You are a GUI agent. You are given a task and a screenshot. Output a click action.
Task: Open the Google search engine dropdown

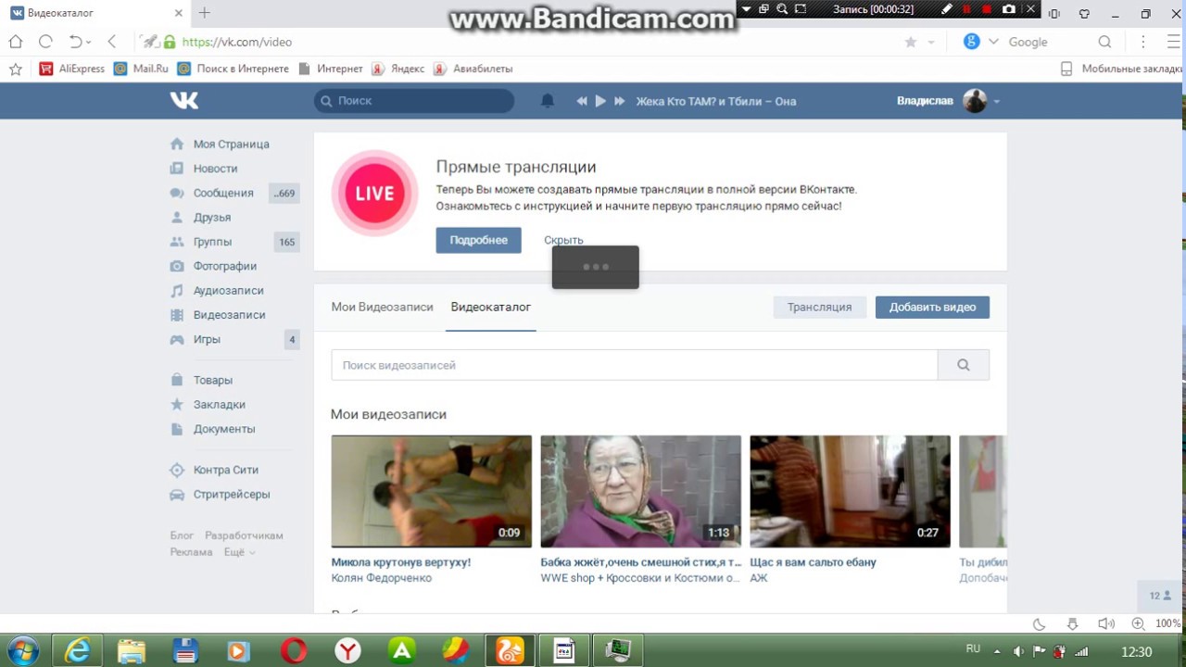993,42
